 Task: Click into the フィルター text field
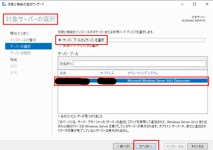[x=139, y=64]
